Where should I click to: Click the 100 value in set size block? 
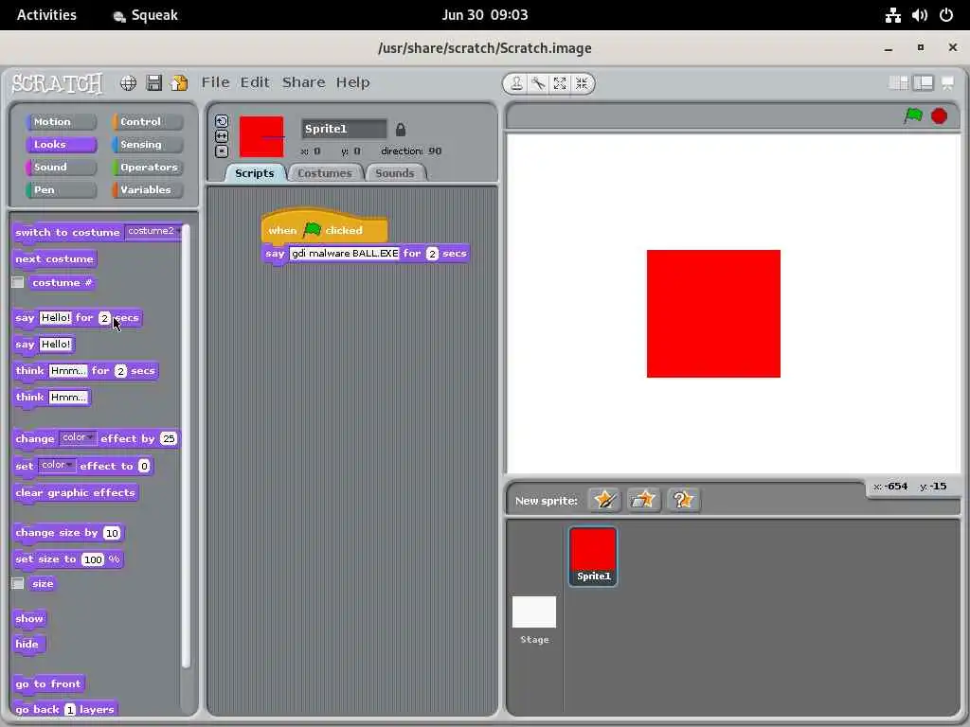click(x=93, y=559)
